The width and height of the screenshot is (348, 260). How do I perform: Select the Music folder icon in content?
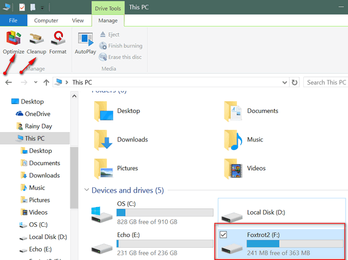pyautogui.click(x=233, y=140)
